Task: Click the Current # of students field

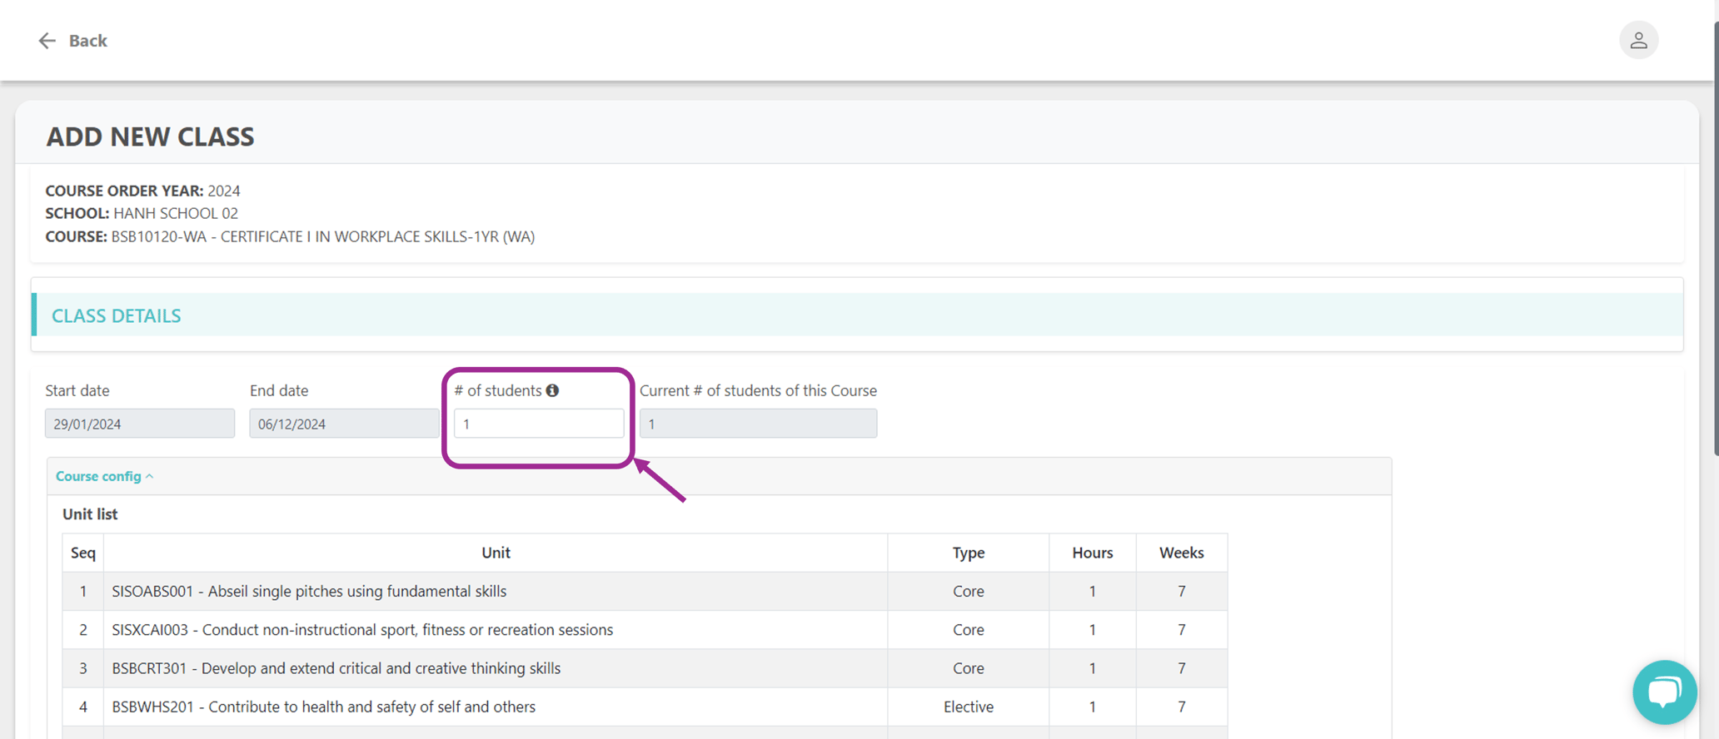Action: [x=758, y=424]
